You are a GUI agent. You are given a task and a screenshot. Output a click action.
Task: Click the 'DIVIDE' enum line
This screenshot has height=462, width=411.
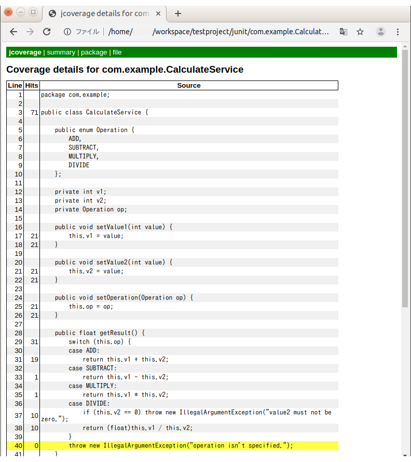[x=79, y=165]
